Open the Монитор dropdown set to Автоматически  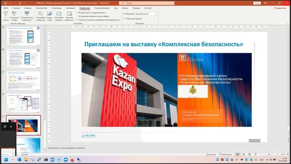(x=146, y=14)
